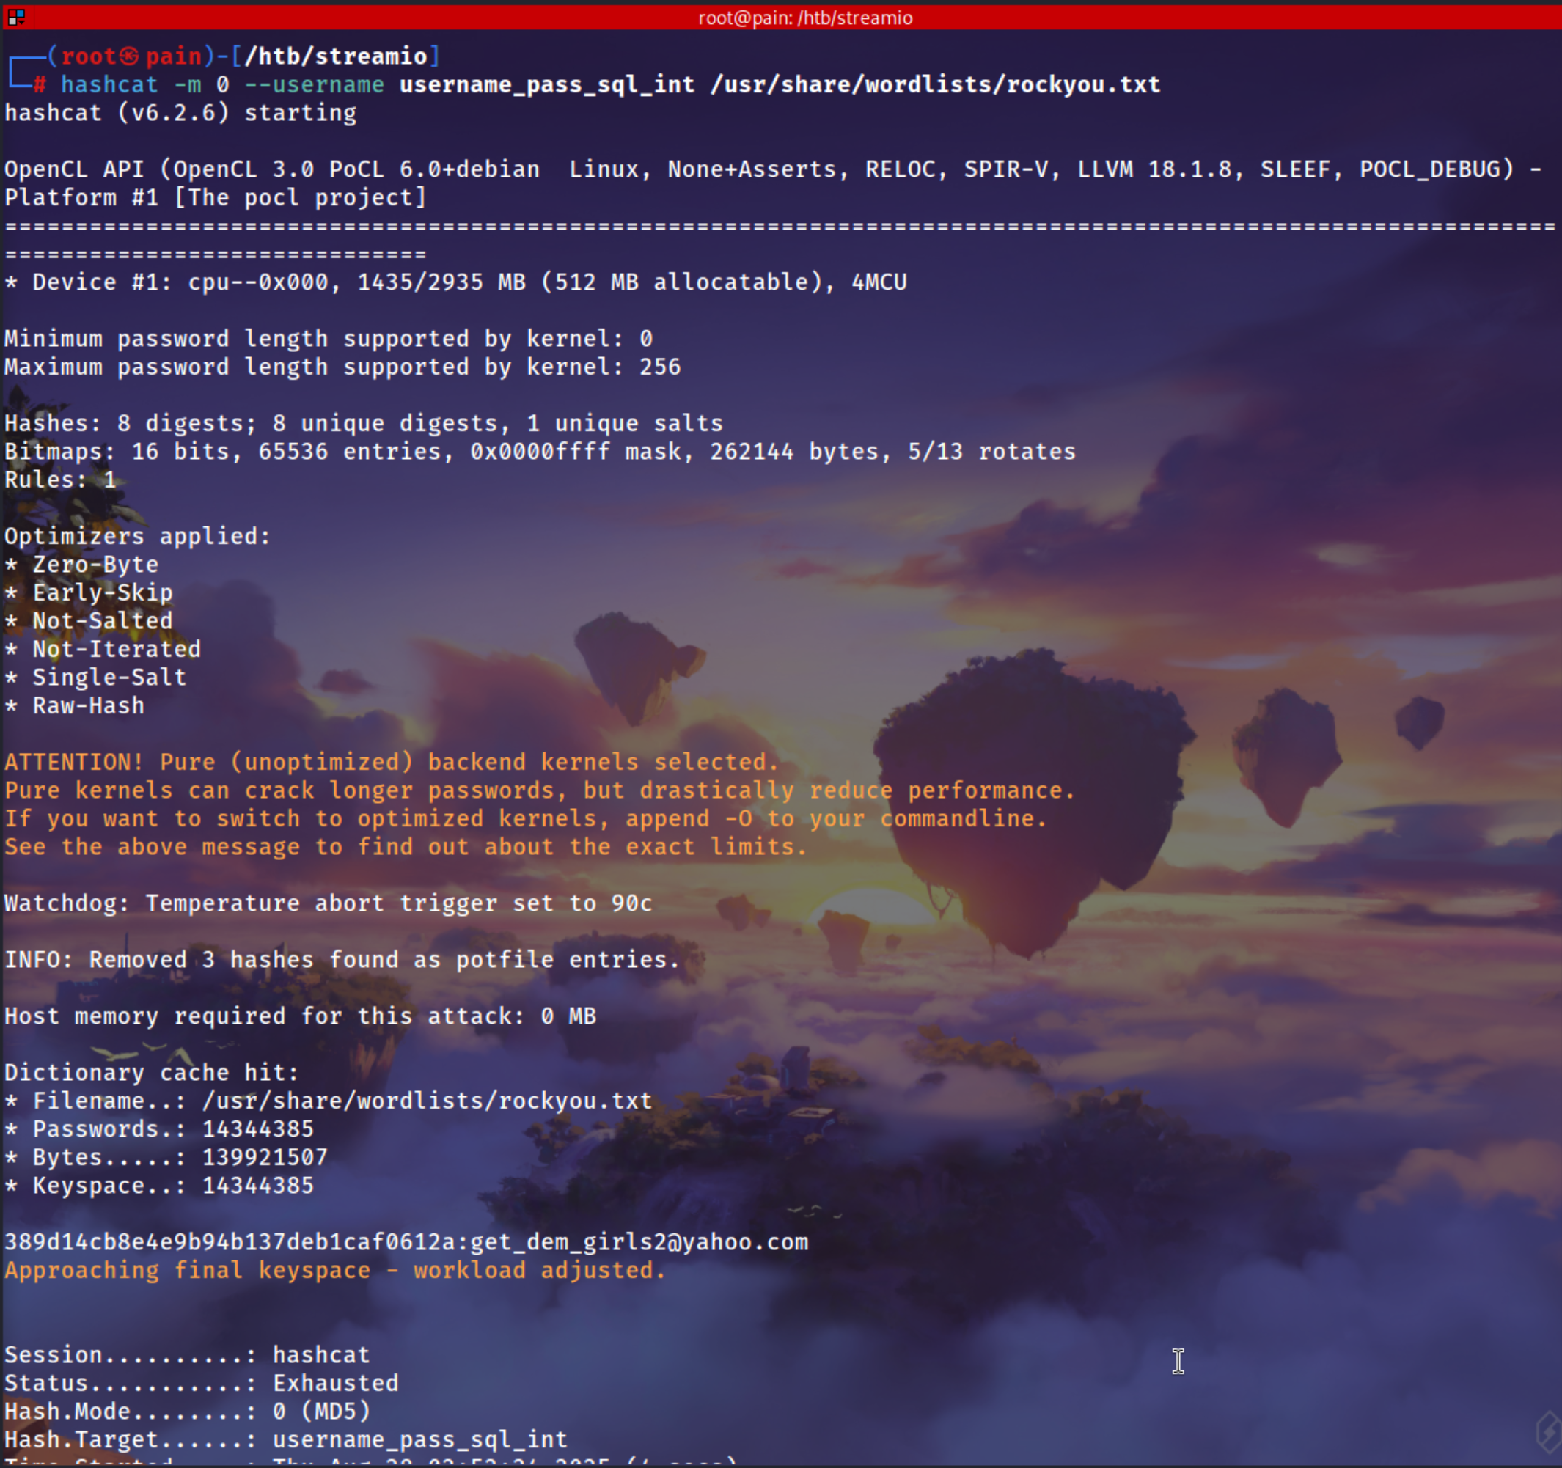Screen dimensions: 1562x1468
Task: Click the INFO removed potfile hashes line
Action: (x=342, y=960)
